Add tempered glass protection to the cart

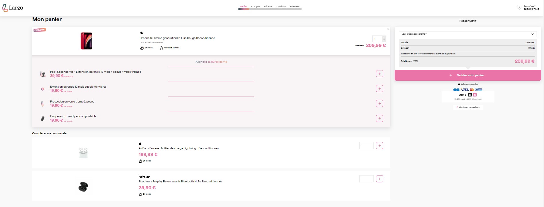click(x=379, y=104)
